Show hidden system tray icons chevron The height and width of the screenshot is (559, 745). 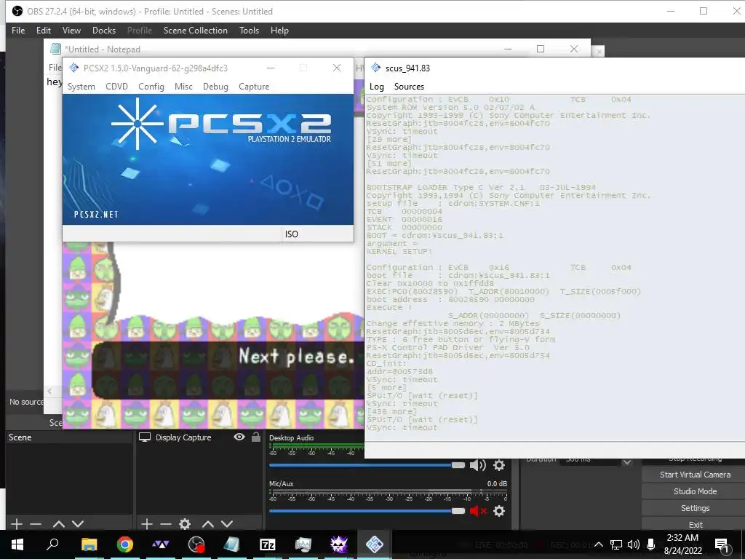[x=599, y=544]
